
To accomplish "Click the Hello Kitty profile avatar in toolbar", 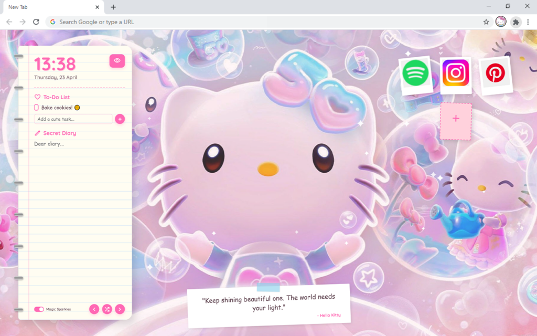I will [501, 22].
